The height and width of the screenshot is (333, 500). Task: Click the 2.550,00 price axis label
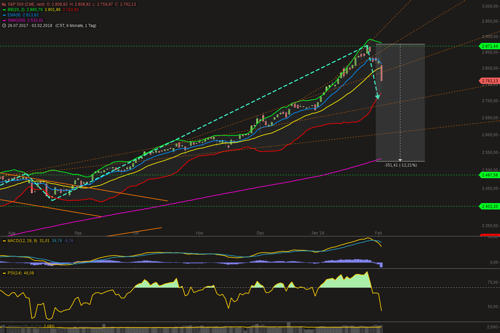click(x=490, y=153)
